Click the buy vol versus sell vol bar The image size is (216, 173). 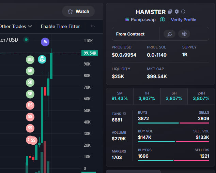[x=173, y=142]
